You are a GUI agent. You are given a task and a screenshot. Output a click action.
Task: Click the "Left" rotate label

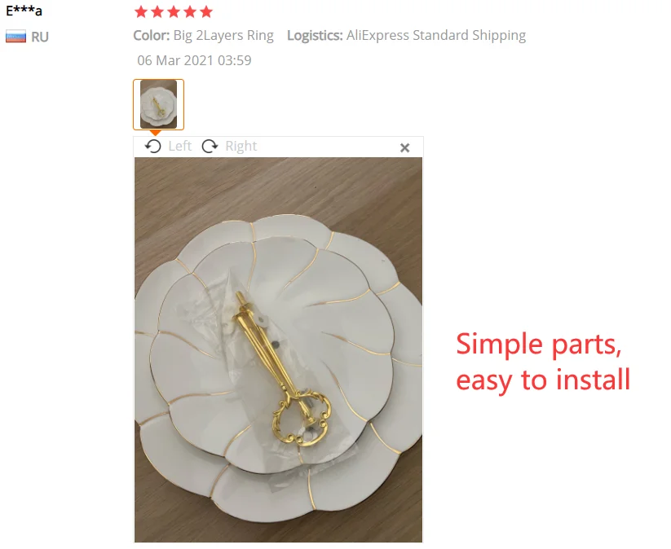[179, 147]
